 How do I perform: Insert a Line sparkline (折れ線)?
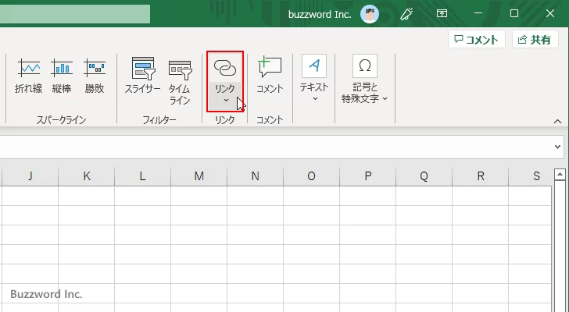click(29, 76)
